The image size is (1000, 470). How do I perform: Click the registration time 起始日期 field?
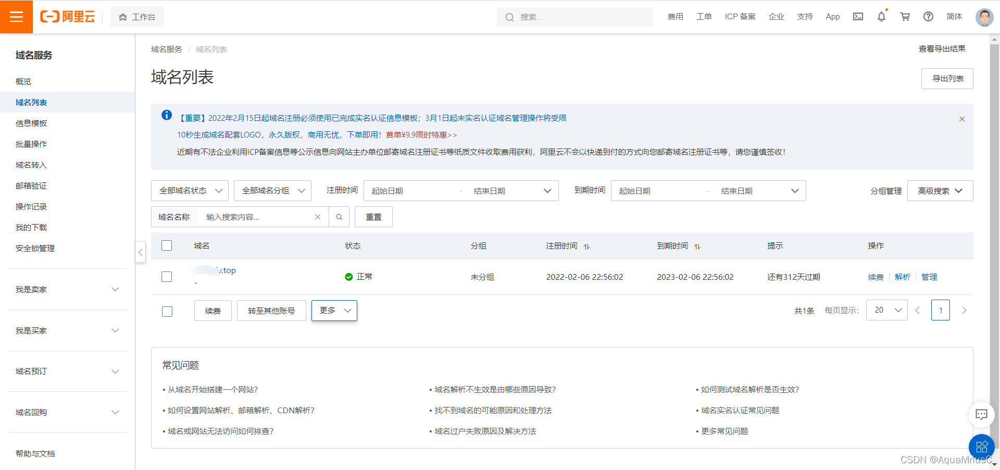[x=411, y=191]
